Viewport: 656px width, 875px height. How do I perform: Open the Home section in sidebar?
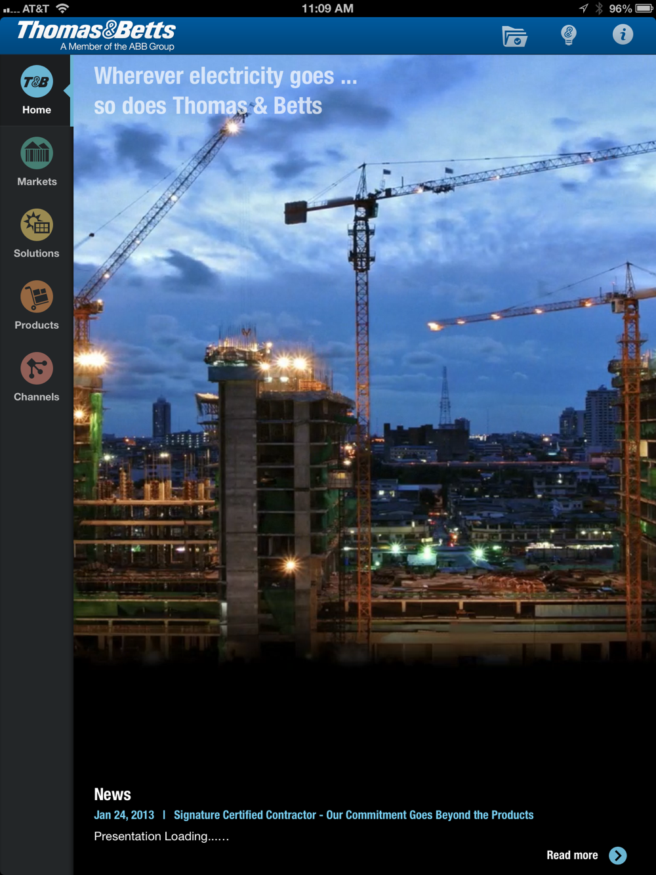(x=36, y=91)
